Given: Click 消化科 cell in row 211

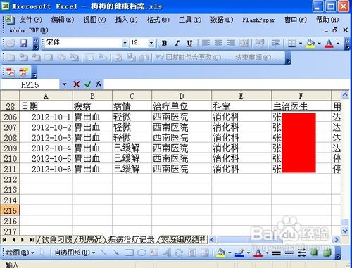Looking at the screenshot, I should click(241, 169).
